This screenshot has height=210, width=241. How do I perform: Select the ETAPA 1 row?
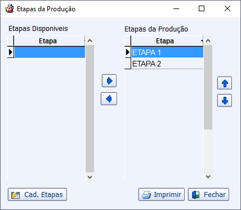[x=167, y=52]
